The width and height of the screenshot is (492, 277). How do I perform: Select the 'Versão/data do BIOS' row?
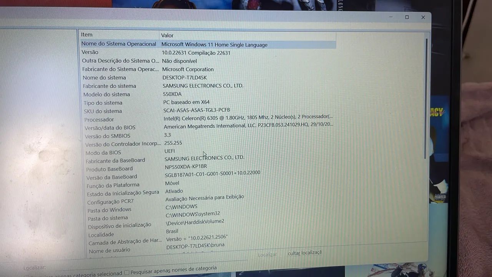pyautogui.click(x=110, y=128)
